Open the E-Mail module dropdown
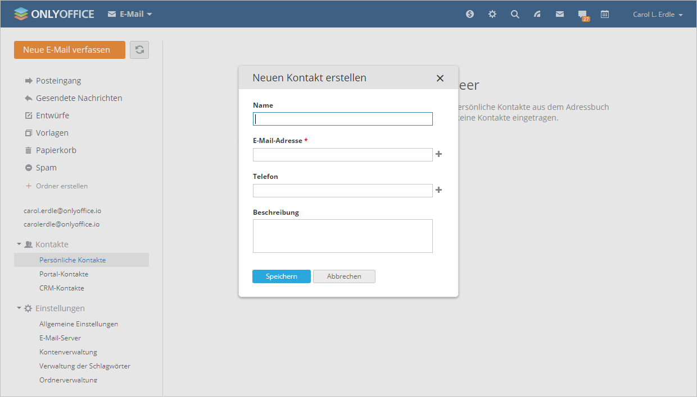Viewport: 697px width, 397px height. point(130,14)
